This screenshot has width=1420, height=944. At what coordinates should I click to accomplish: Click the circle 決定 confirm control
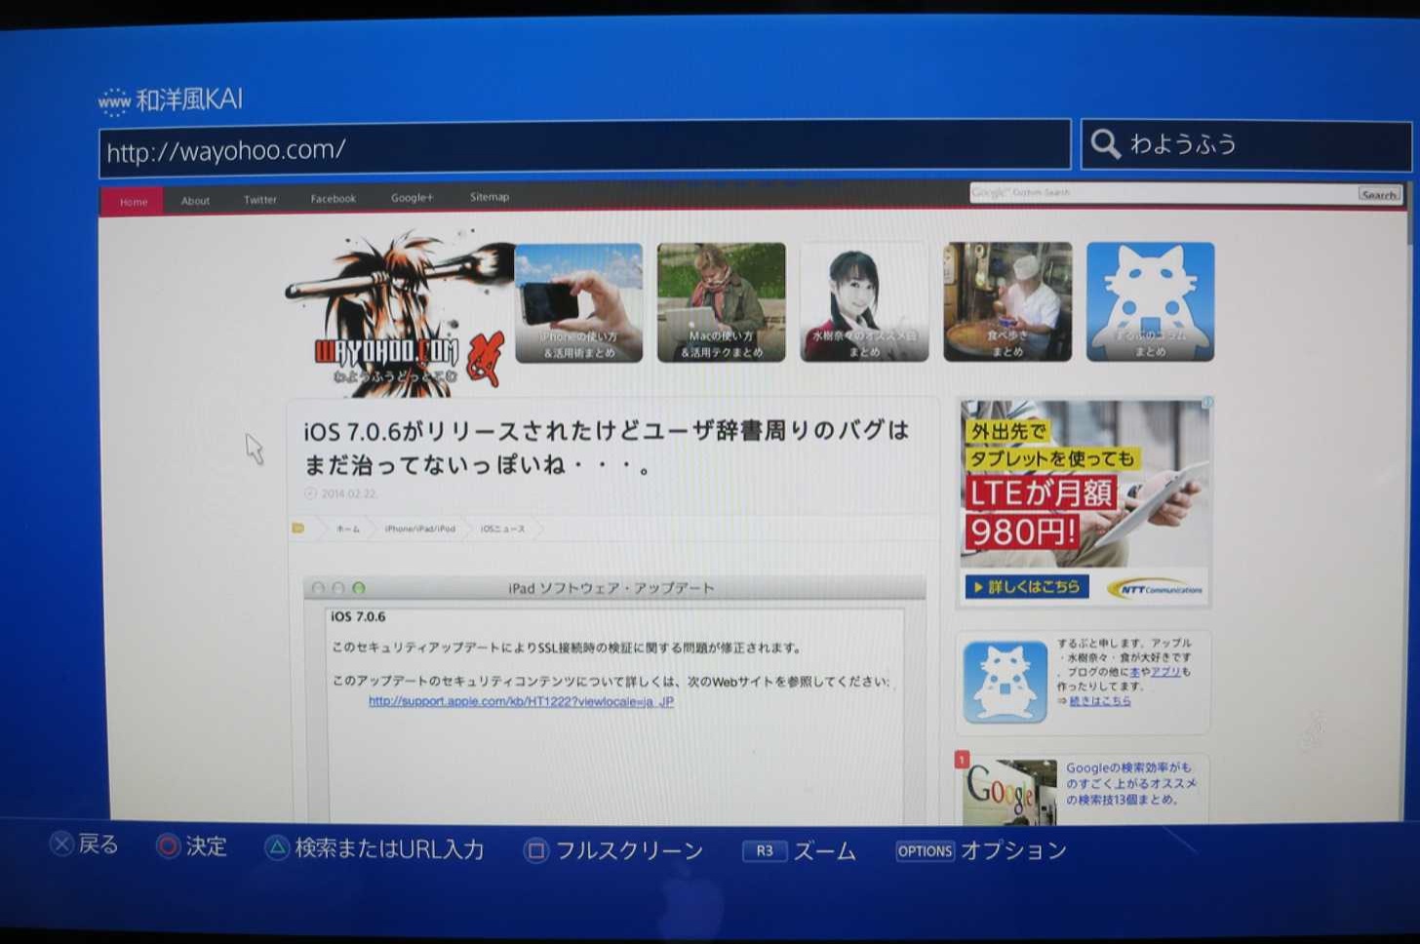coord(191,846)
